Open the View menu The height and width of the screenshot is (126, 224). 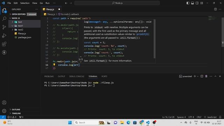tap(35, 3)
